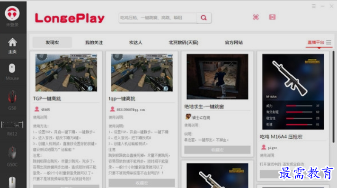337x188 pixels.
Task: Click the user icon next to 45465
Action: [37, 109]
